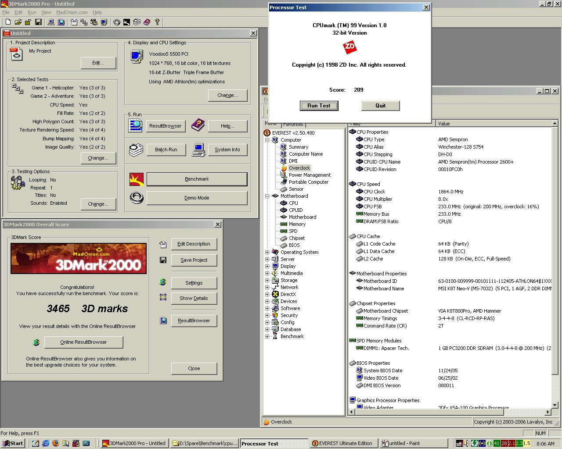Click the Firefox icon in quick launch

(56, 443)
